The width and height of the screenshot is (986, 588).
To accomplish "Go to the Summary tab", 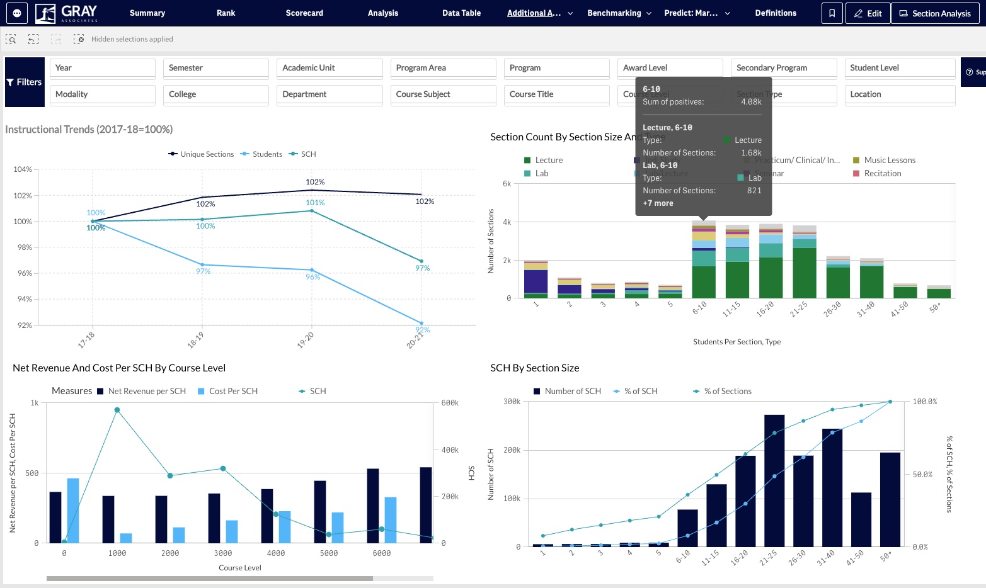I will coord(147,13).
